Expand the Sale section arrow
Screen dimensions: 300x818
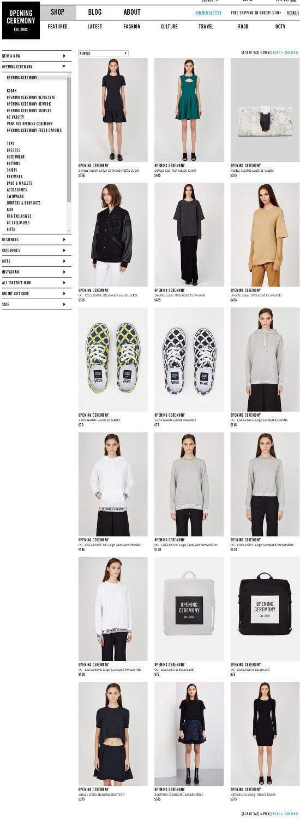coord(64,304)
